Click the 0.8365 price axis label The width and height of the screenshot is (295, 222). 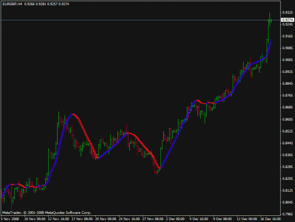pyautogui.click(x=287, y=155)
